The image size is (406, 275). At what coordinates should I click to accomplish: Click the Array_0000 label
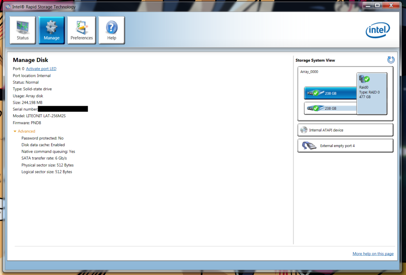point(309,72)
